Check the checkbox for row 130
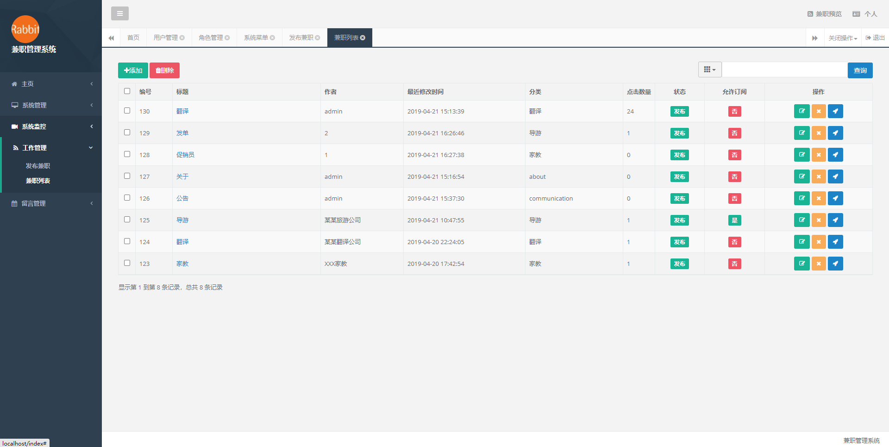This screenshot has width=889, height=447. [x=127, y=111]
